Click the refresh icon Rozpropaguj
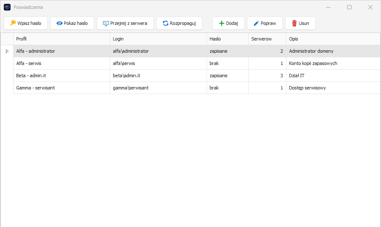This screenshot has width=381, height=227. 166,23
